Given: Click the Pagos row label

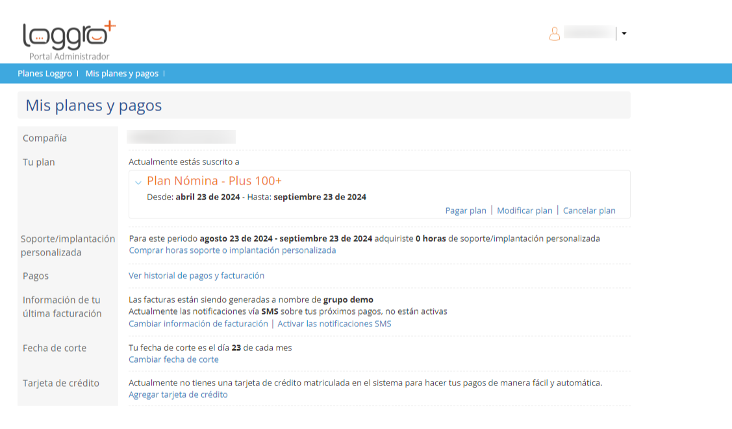Looking at the screenshot, I should point(36,276).
